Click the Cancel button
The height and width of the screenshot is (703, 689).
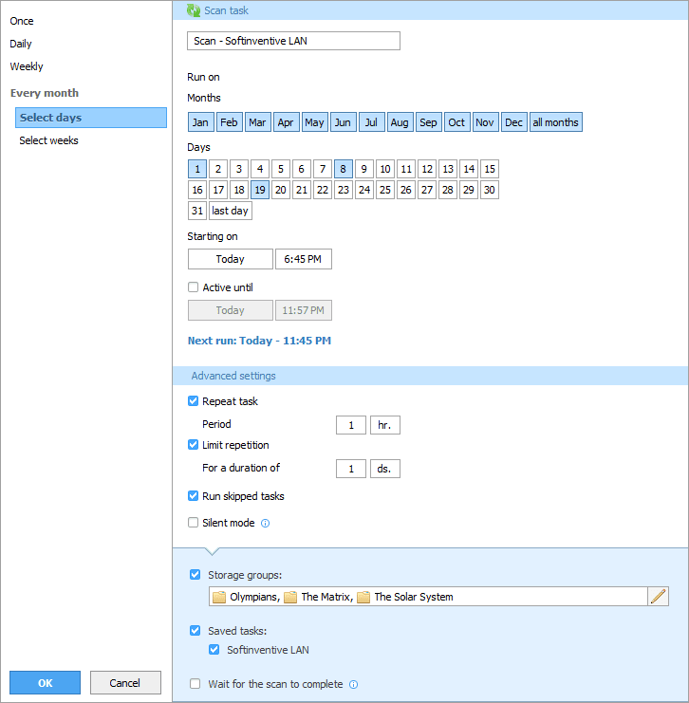coord(125,683)
